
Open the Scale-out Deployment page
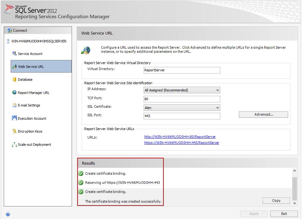pos(35,145)
